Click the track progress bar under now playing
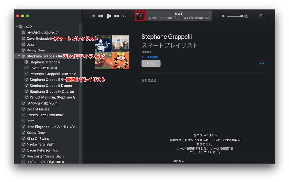The height and width of the screenshot is (182, 289). [x=179, y=21]
